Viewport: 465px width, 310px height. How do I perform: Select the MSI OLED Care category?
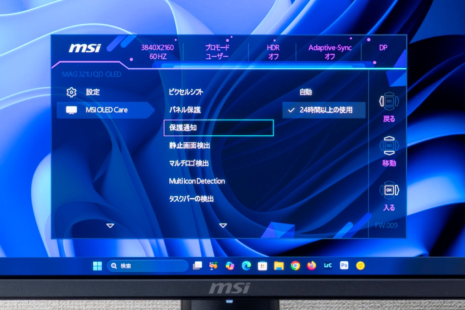[106, 110]
